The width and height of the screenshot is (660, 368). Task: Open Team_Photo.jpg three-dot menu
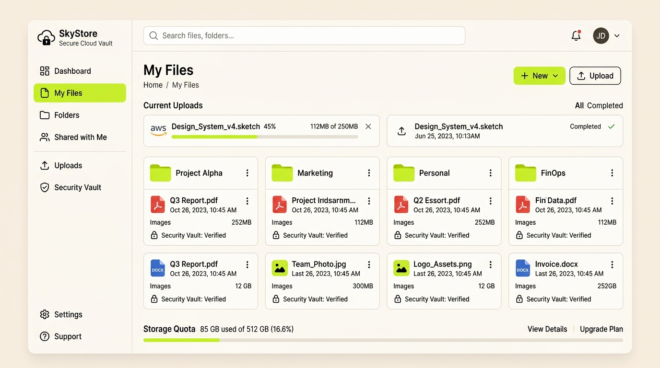coord(369,264)
